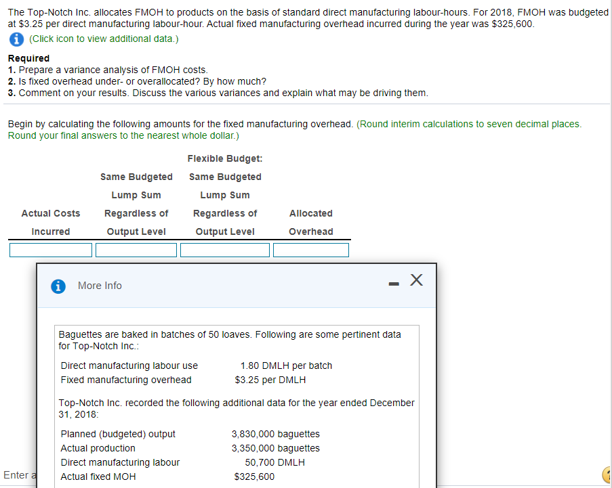Click the Actual Costs Incurred input box

50,249
